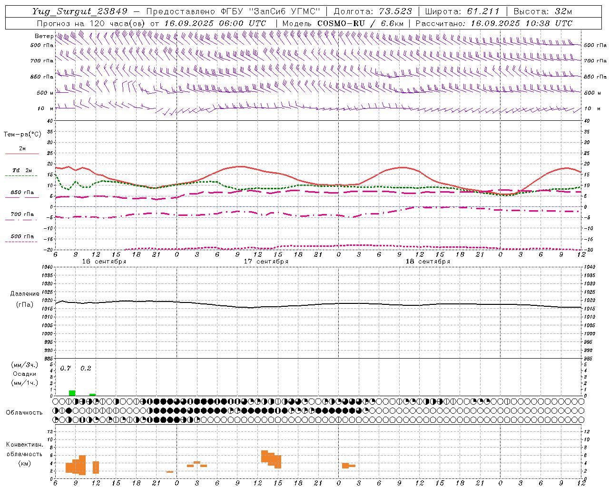Click the start time '16.09.2025 06:00 UTC'
Screen dimensions: 609x487
click(215, 23)
